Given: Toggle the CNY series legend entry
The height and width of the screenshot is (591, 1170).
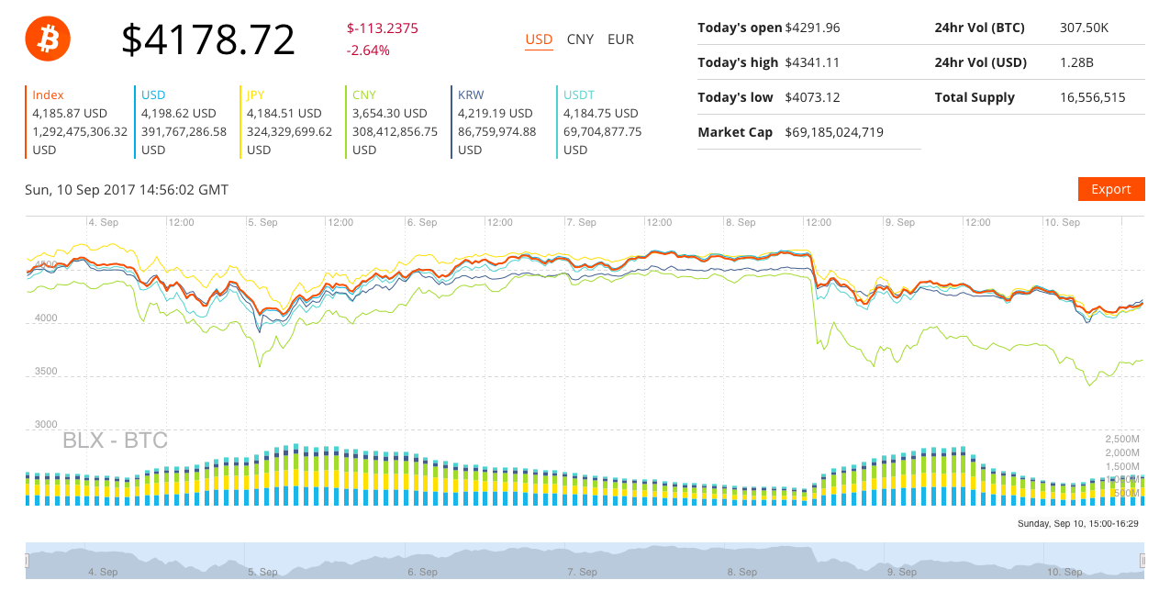Looking at the screenshot, I should pos(364,95).
